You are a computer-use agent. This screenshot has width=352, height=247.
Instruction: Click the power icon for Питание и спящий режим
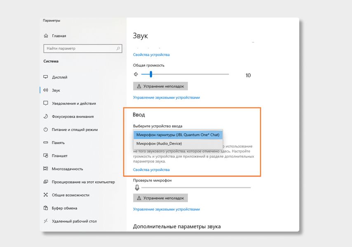46,129
